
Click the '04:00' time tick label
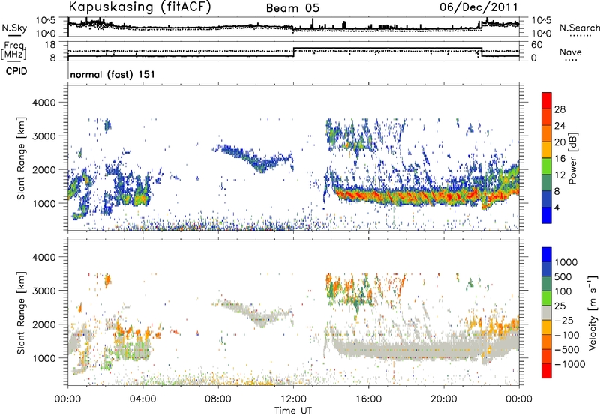click(x=142, y=399)
